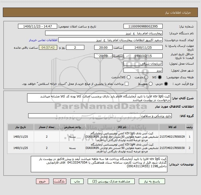The width and height of the screenshot is (201, 195).
Task: Click the گروه کالا field دارو، پزشکی و سلامت
Action: [100, 116]
